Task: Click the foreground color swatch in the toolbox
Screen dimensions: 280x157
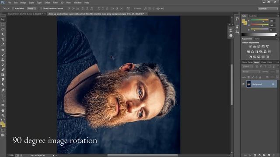Action: coord(2,123)
